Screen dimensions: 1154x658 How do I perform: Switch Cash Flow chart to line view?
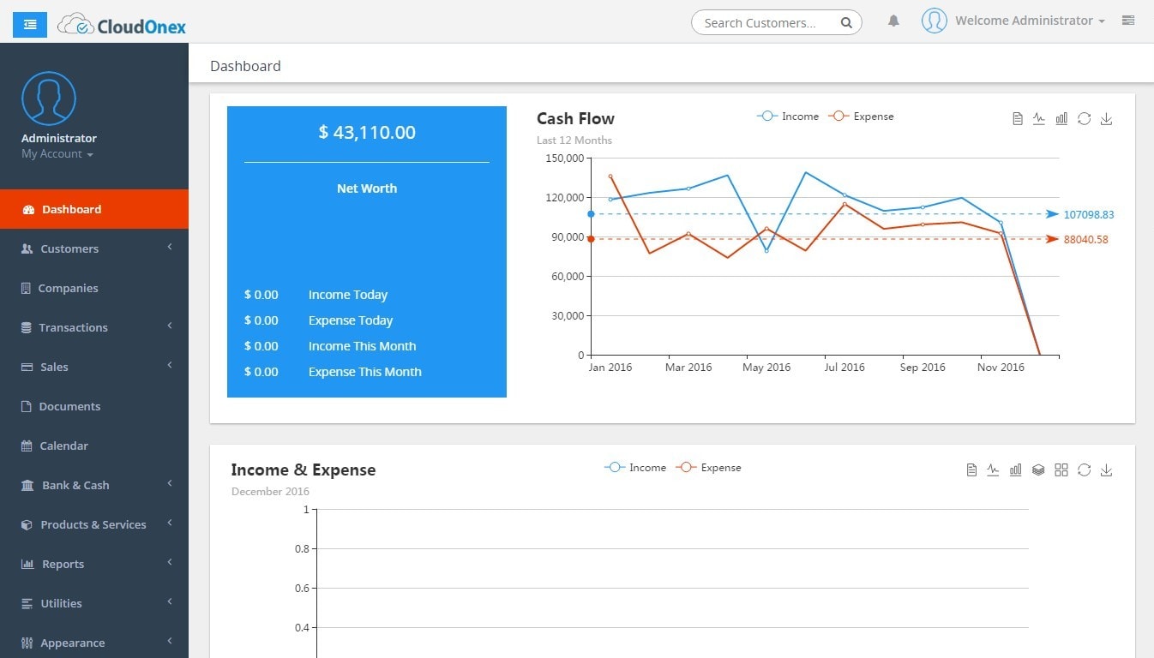1039,119
